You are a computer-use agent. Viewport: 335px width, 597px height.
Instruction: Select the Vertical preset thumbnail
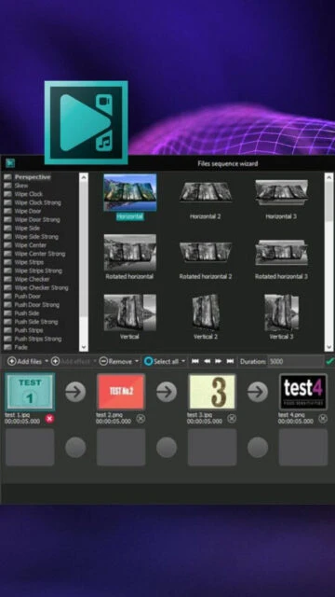[130, 312]
